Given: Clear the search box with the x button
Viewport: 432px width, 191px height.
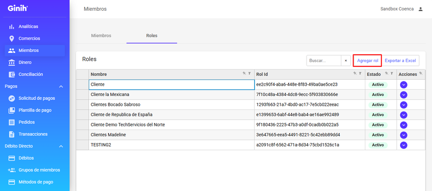Looking at the screenshot, I should tap(346, 61).
